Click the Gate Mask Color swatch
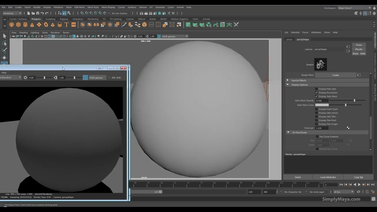Image resolution: width=377 pixels, height=212 pixels. pyautogui.click(x=322, y=105)
